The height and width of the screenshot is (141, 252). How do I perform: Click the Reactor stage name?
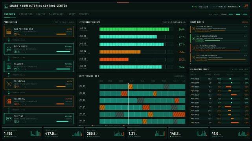(x=18, y=64)
